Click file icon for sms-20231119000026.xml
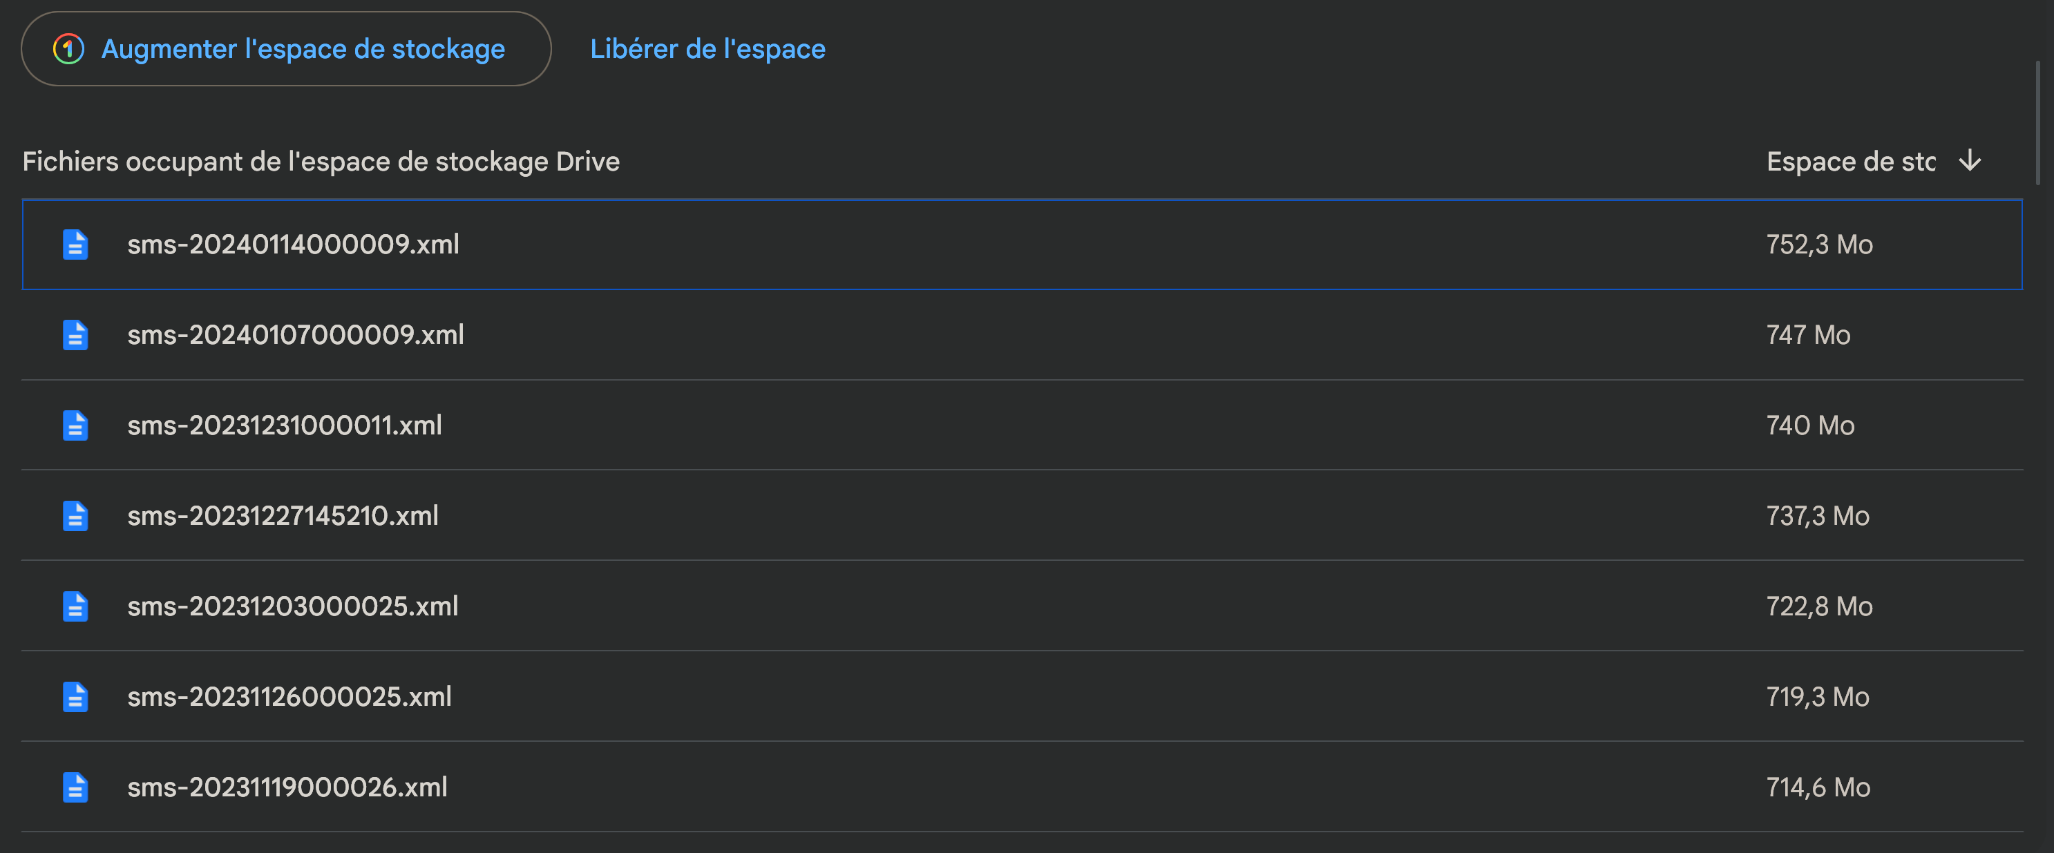2054x853 pixels. pos(75,787)
